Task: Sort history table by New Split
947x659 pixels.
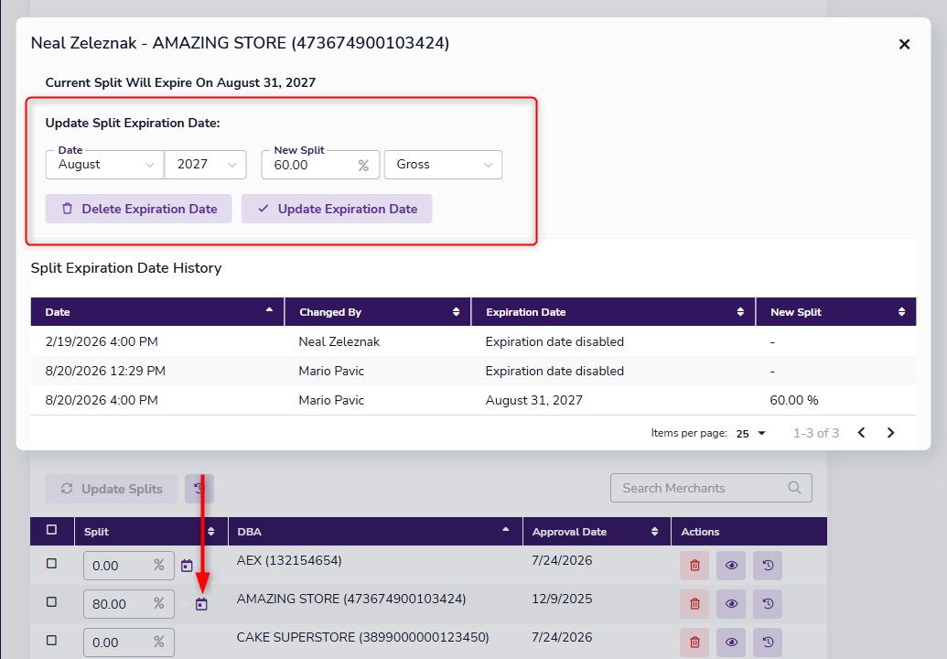Action: (x=836, y=312)
